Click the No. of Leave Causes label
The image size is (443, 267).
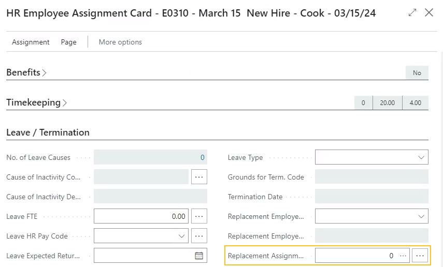coord(38,157)
